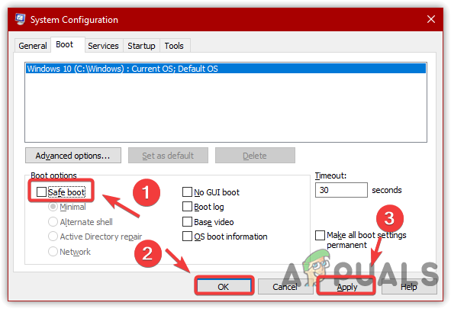Toggle OS boot information checkbox
The width and height of the screenshot is (451, 309).
click(187, 237)
